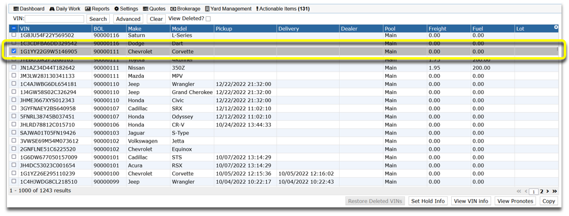Open the Settings menu
The image size is (569, 216).
click(x=126, y=9)
